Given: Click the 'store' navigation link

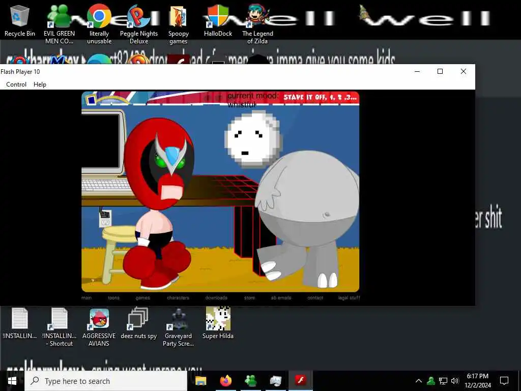Looking at the screenshot, I should pos(249,297).
